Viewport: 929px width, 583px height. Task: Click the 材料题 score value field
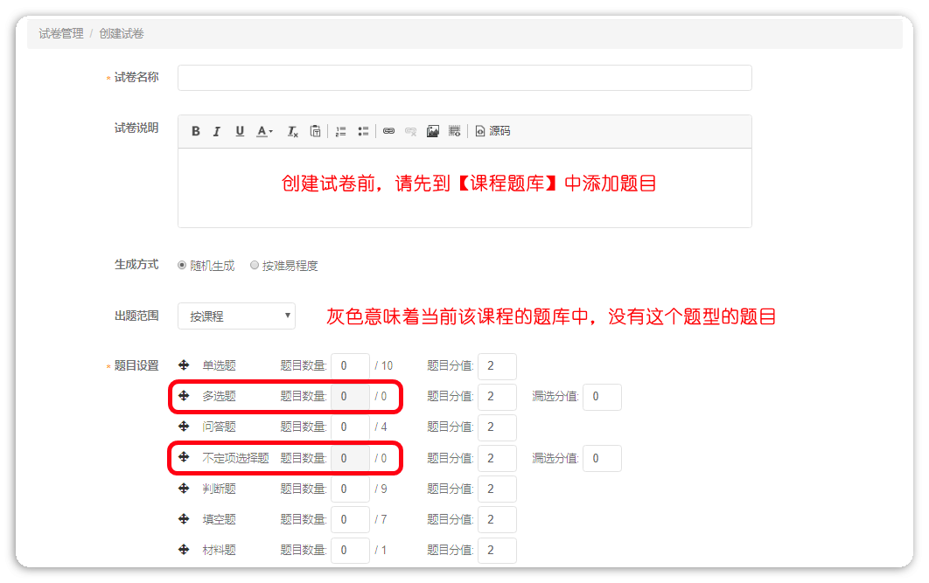tap(497, 550)
